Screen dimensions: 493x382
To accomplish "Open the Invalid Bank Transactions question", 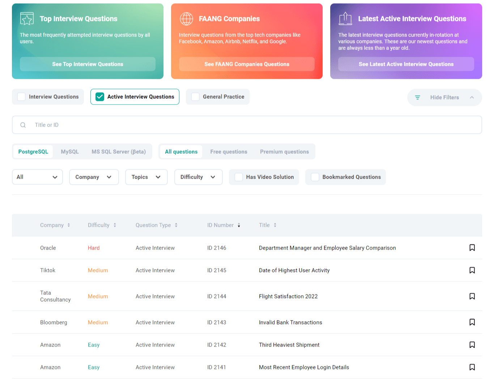I will pos(290,322).
